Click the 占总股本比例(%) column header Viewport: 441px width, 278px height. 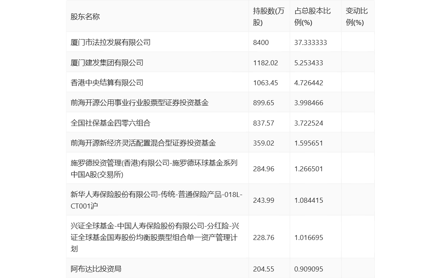click(312, 17)
